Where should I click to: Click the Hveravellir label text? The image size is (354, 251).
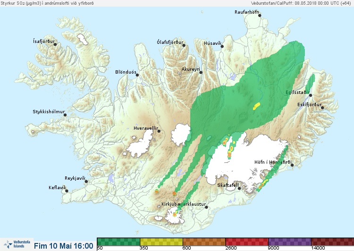click(x=146, y=128)
